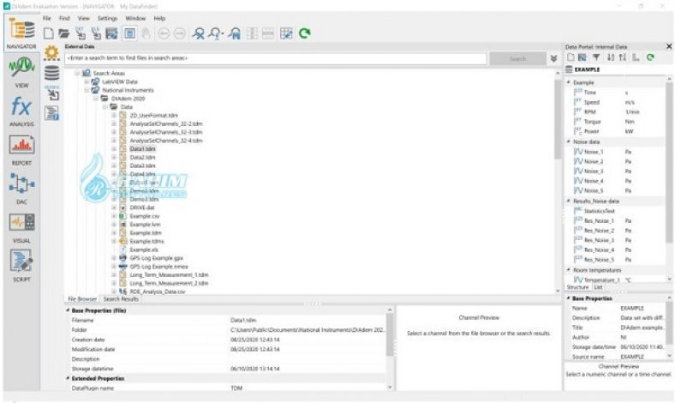Click the sort ascending icon in Data Portal
Viewport: 675px width, 403px height.
point(623,57)
